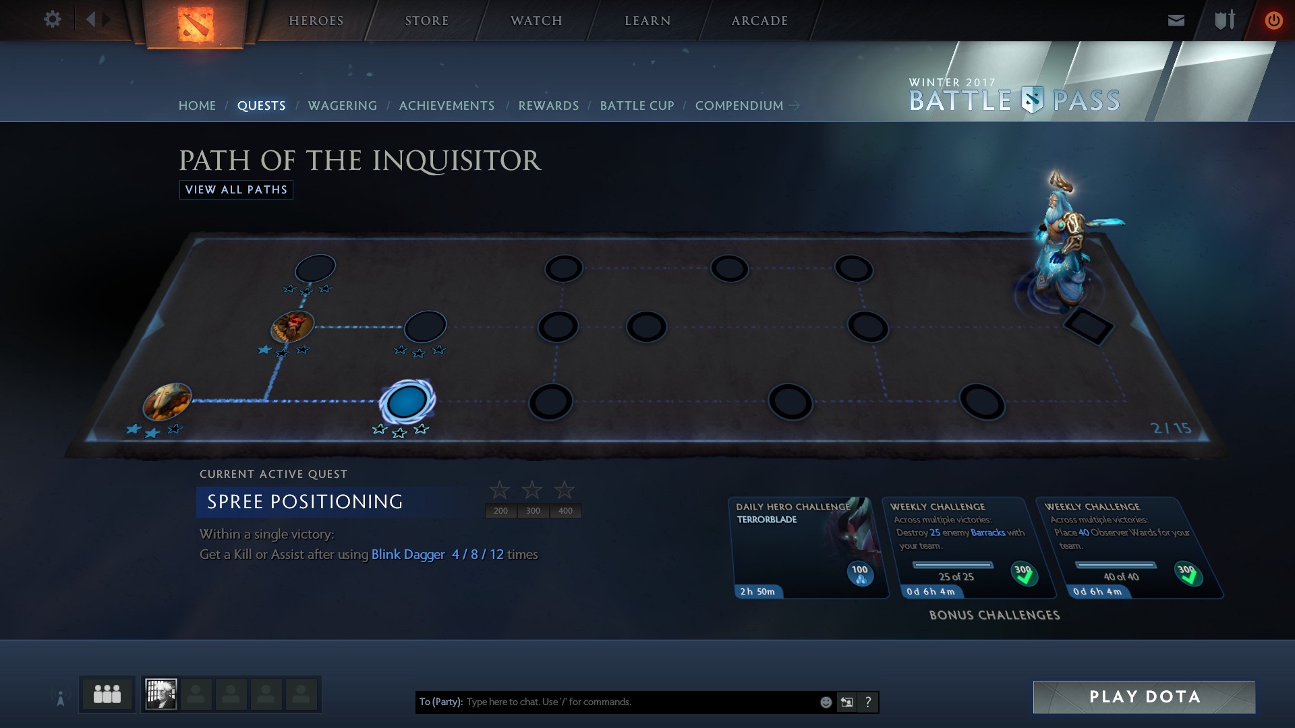Click Play Dota button
The image size is (1295, 728).
pyautogui.click(x=1145, y=697)
